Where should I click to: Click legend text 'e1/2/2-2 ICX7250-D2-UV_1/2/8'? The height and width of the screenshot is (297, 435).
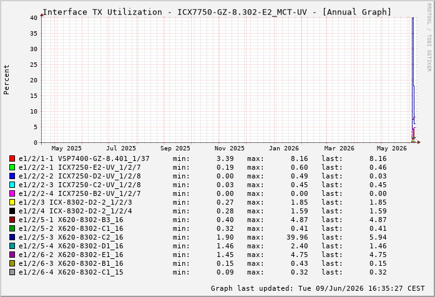coord(80,176)
